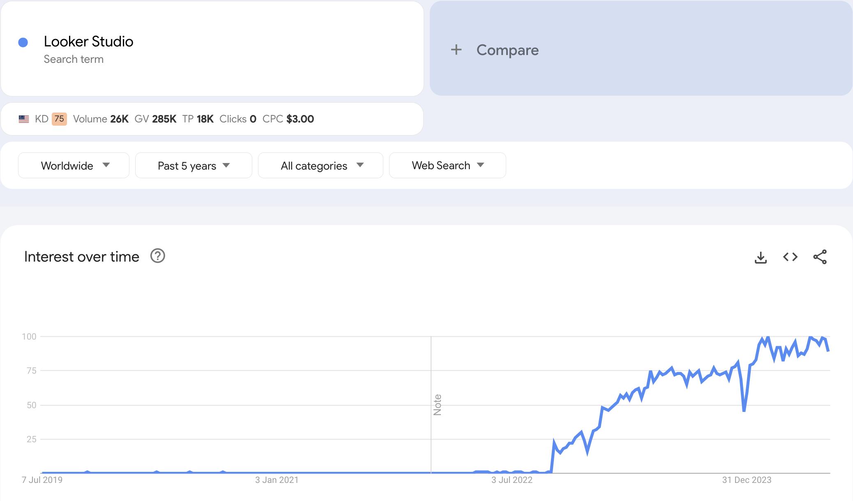Click the plus icon next to Compare
Screen dimensions: 853x501
[x=456, y=50]
